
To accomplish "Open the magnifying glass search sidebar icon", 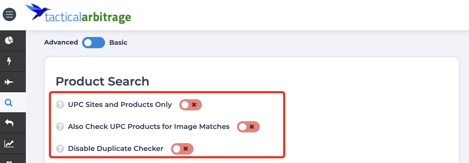I will (x=9, y=102).
